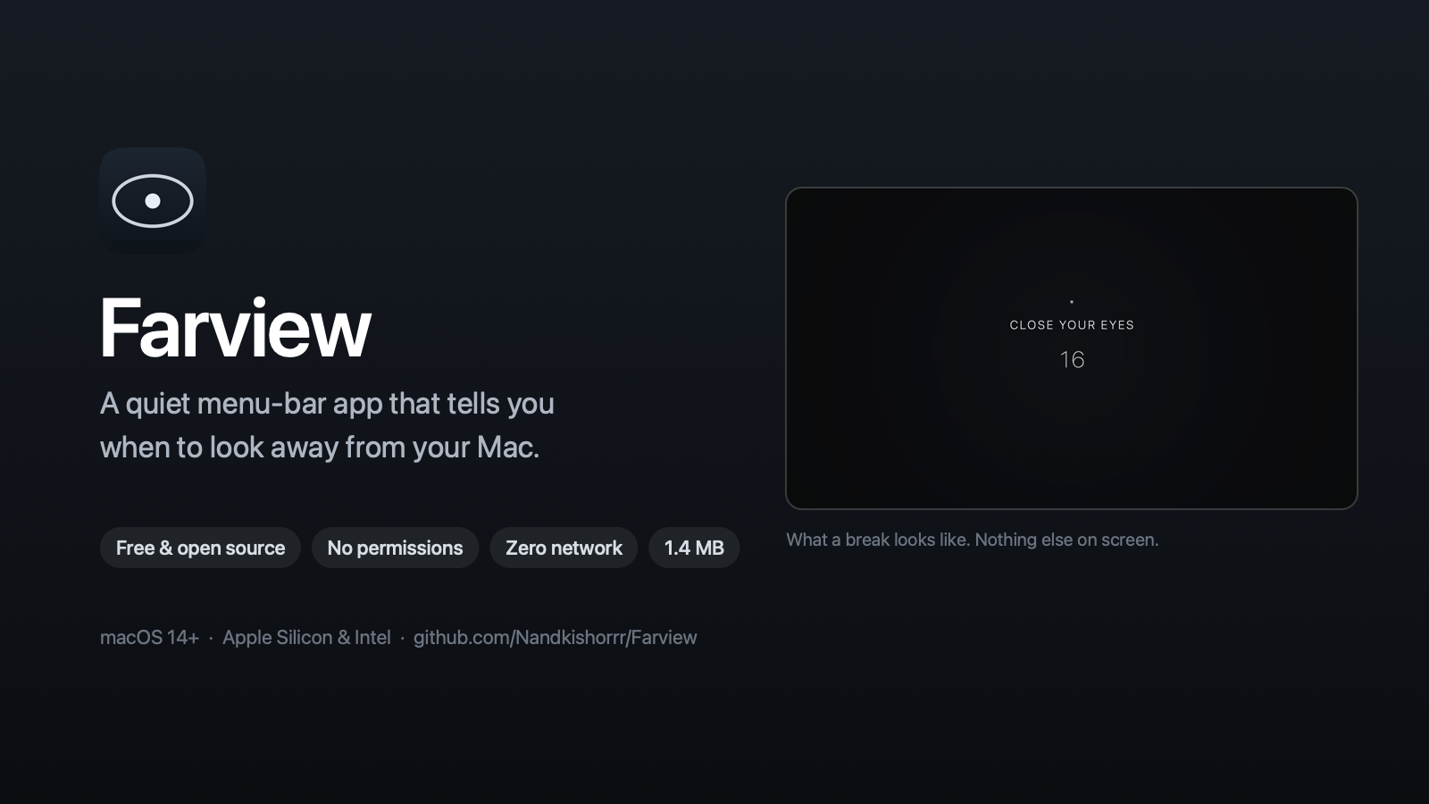The image size is (1429, 804).
Task: Open the github.com/Nandkishorrr/Farview link
Action: pos(555,637)
